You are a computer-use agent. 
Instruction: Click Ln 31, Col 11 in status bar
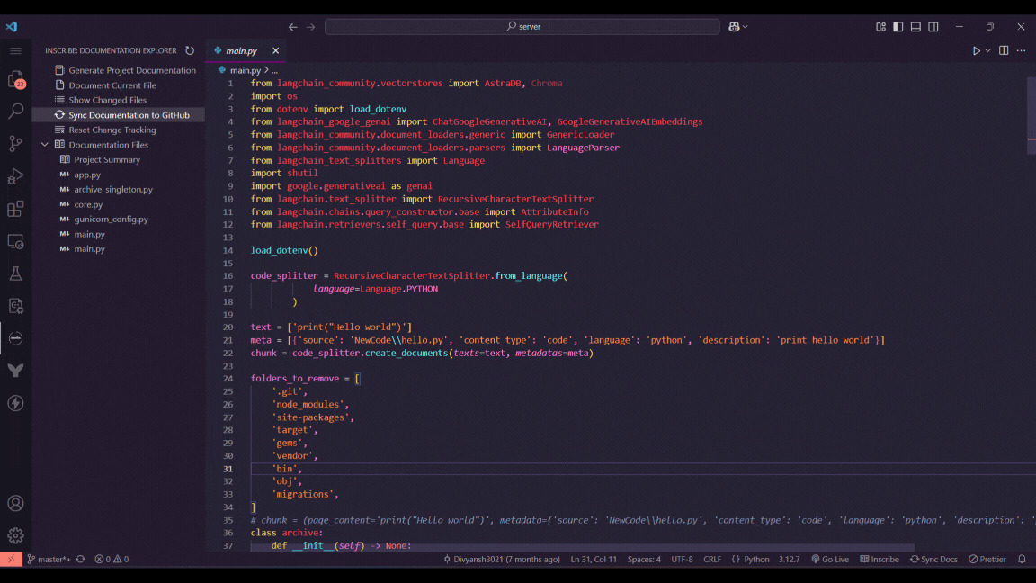(x=594, y=560)
